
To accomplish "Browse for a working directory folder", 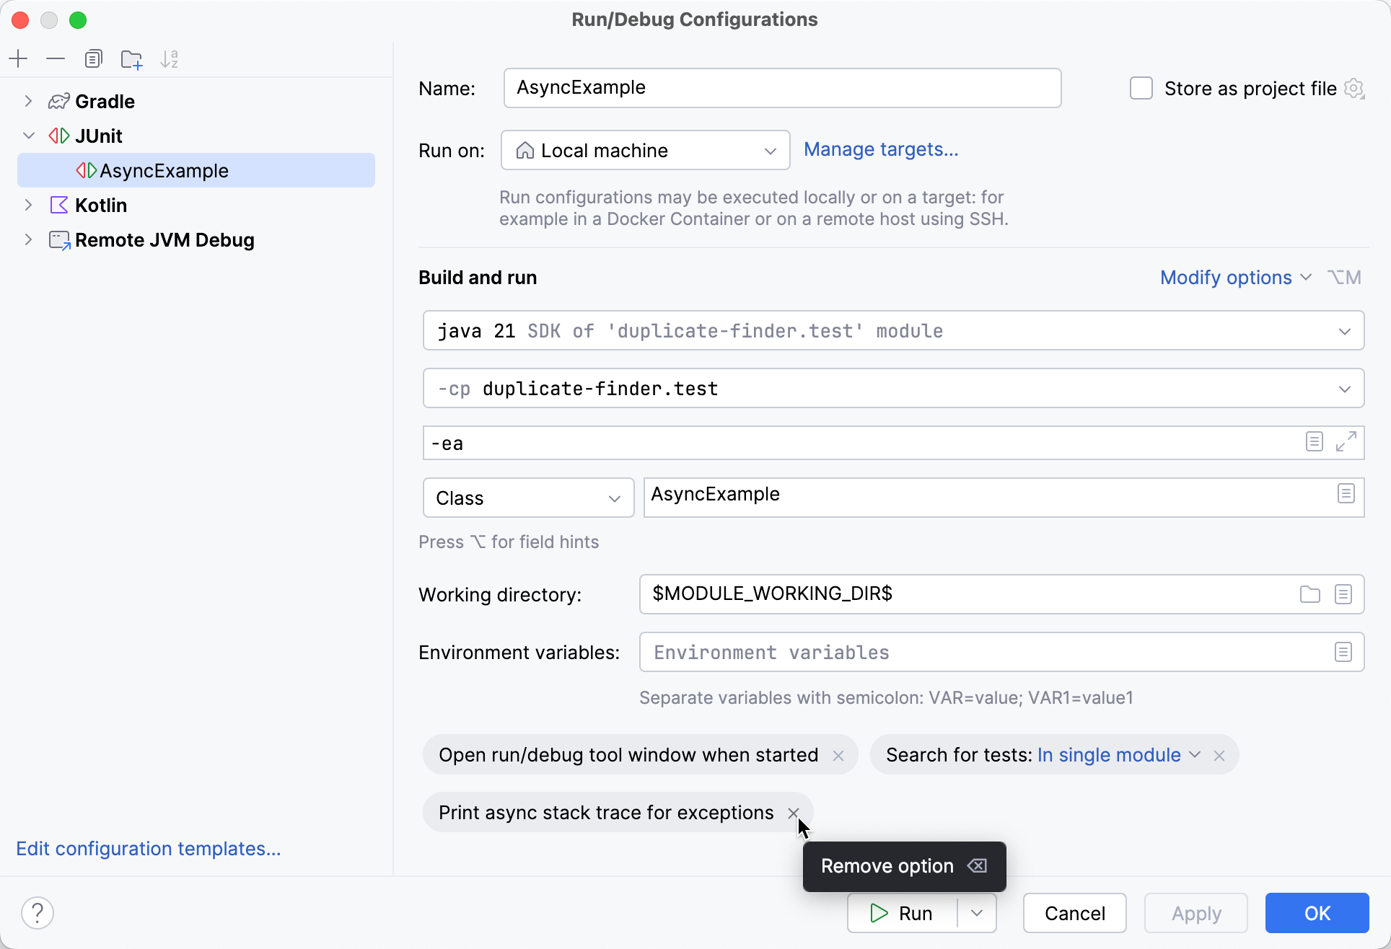I will (x=1309, y=593).
